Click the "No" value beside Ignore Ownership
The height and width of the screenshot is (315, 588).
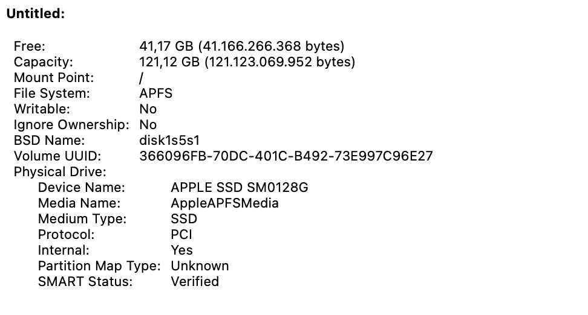click(148, 124)
